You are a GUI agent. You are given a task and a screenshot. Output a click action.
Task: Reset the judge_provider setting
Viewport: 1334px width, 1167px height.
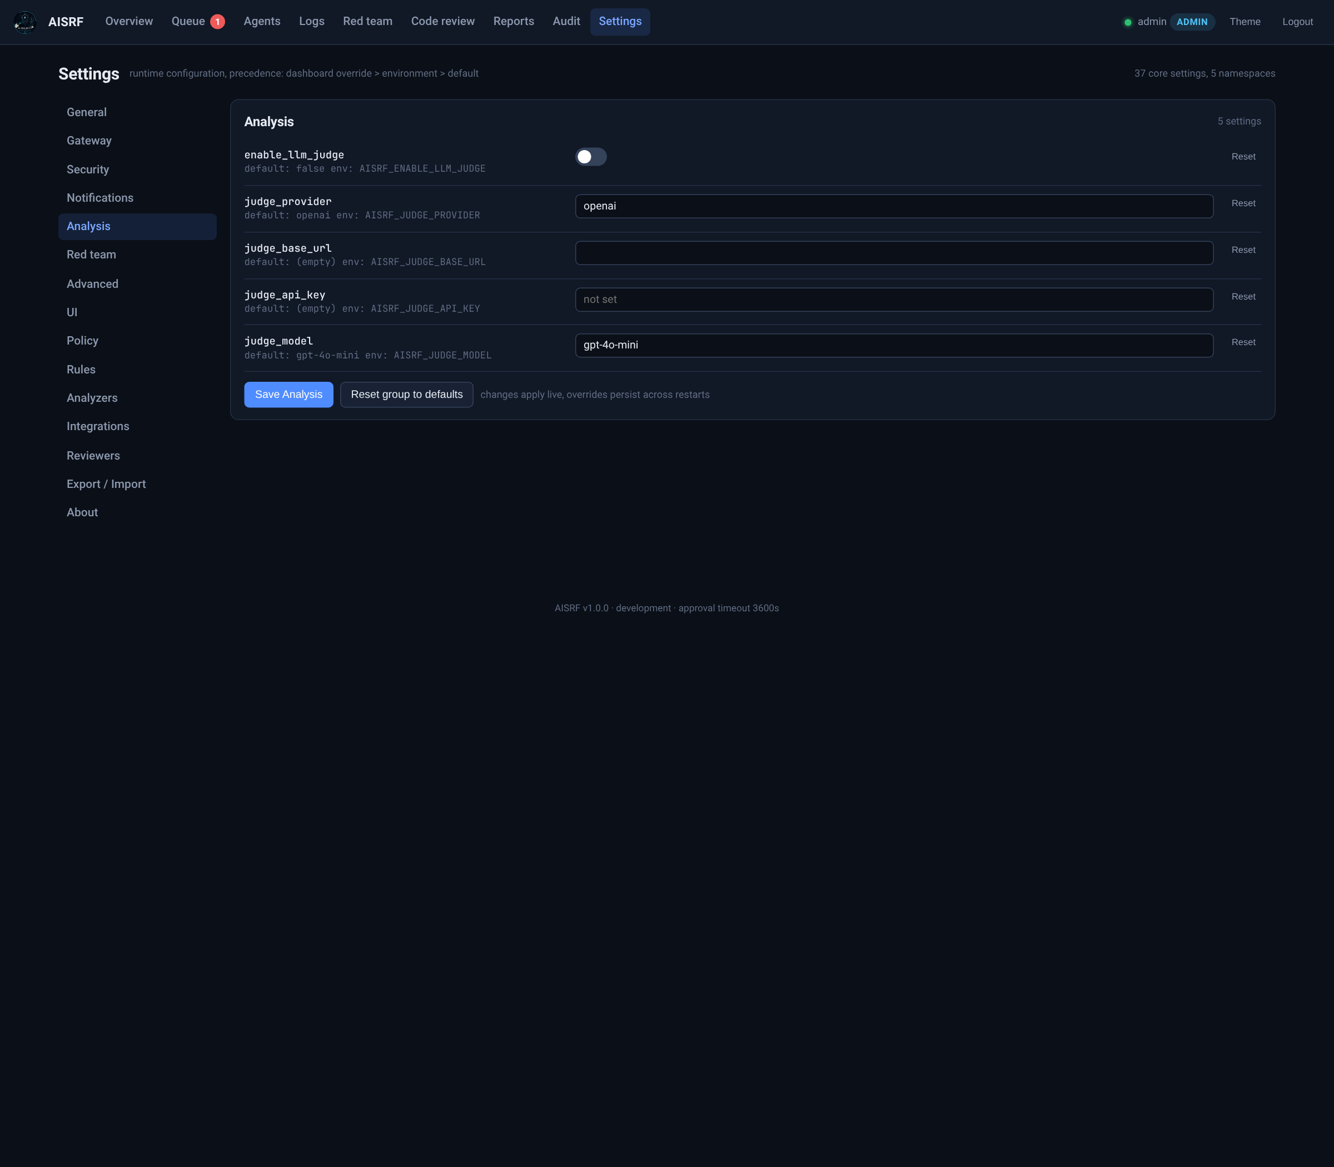pyautogui.click(x=1243, y=203)
